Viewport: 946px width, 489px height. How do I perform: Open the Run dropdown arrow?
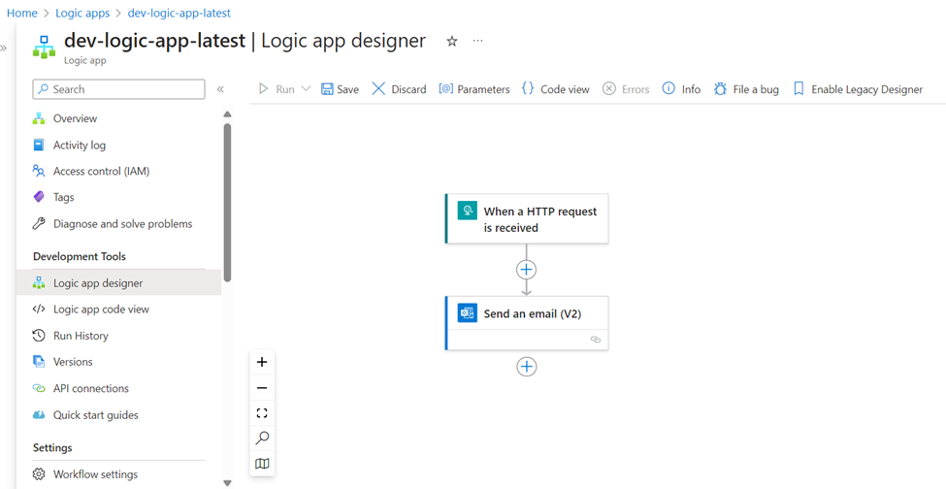[306, 88]
